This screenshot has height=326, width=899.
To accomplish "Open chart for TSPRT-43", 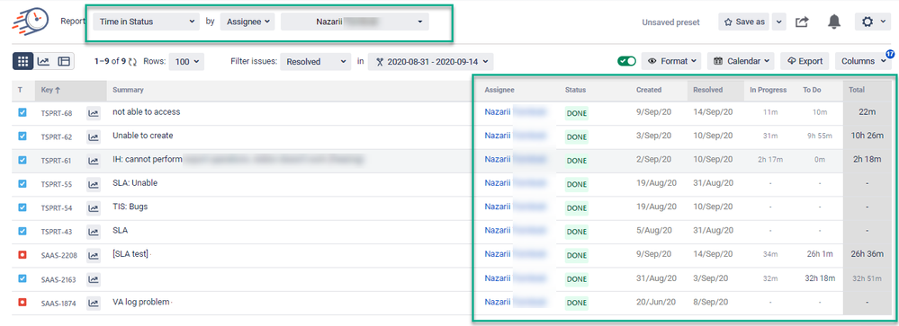I will [93, 231].
